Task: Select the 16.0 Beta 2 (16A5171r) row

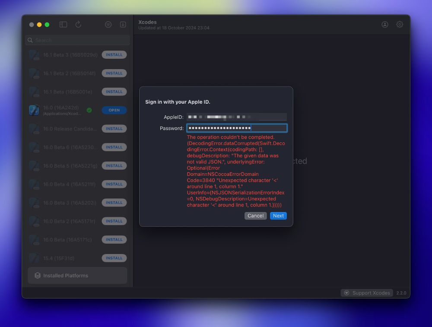Action: [77, 221]
